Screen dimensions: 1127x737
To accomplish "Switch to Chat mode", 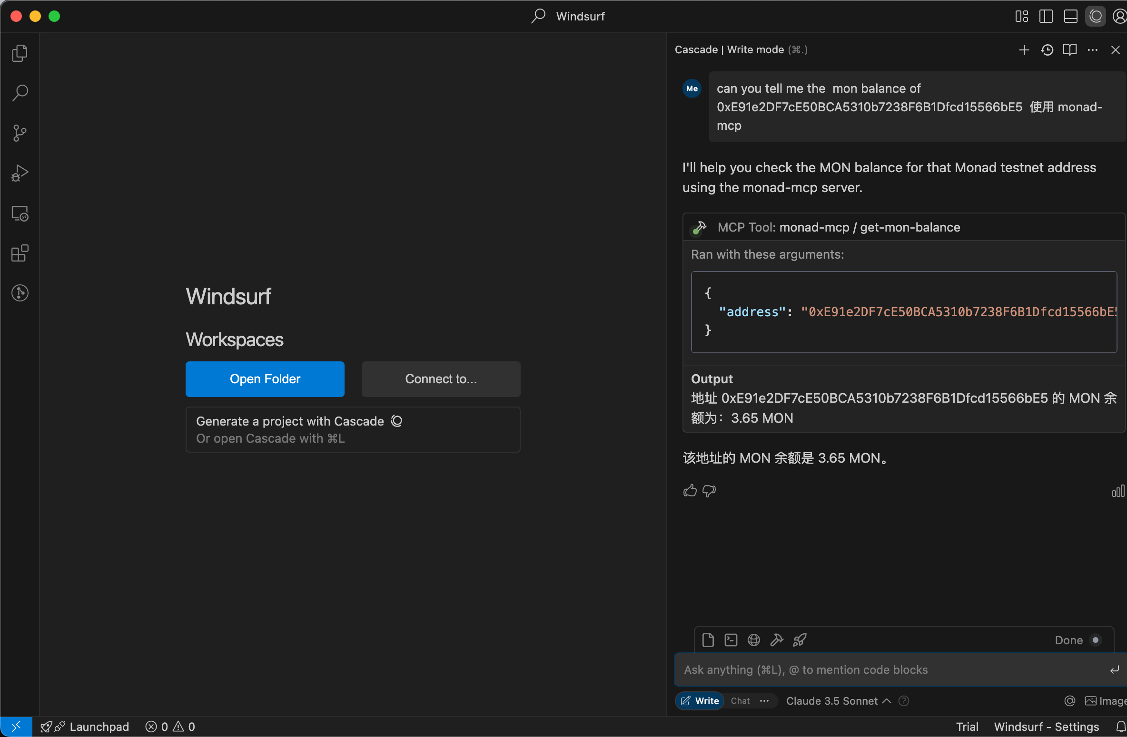I will pos(740,701).
